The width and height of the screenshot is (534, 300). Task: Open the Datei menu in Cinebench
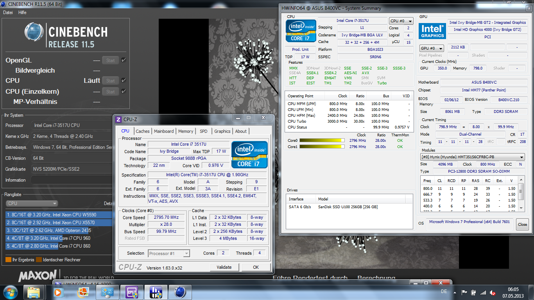(x=8, y=12)
